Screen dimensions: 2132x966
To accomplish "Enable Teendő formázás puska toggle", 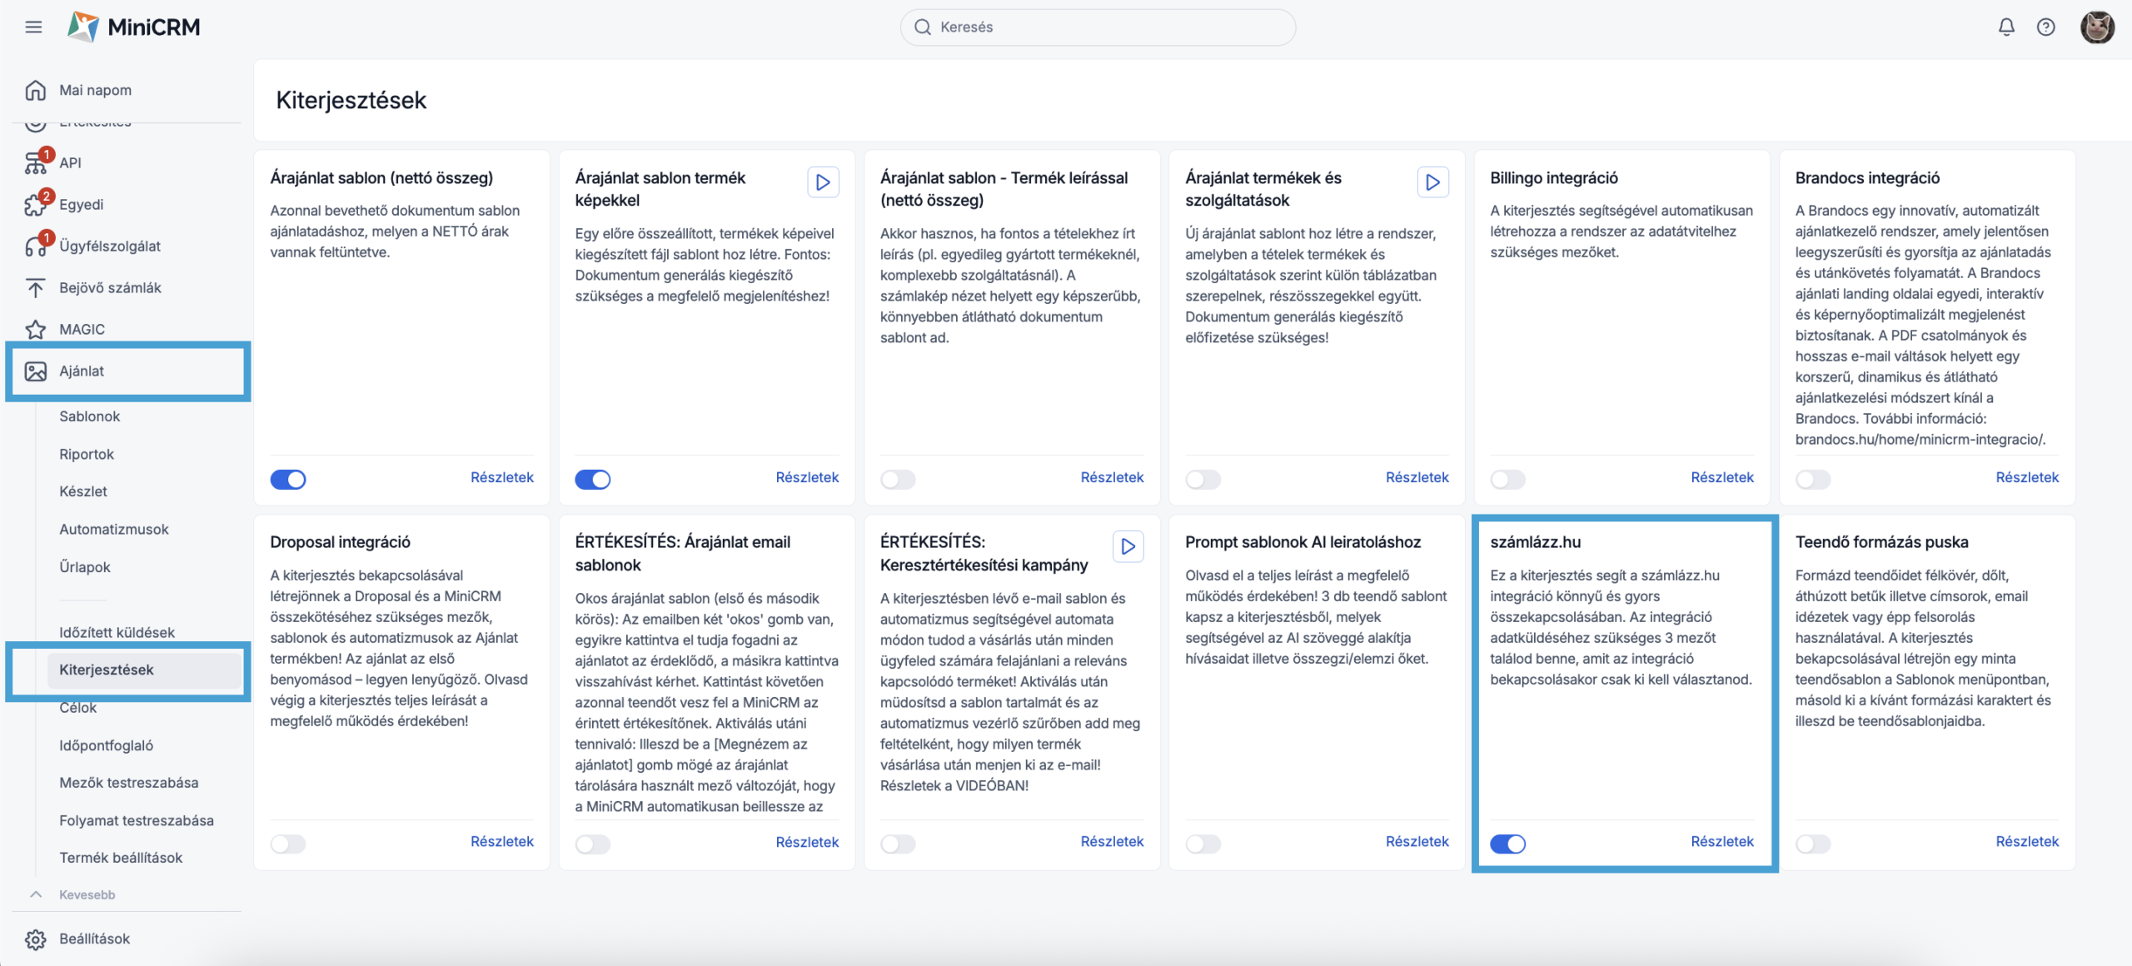I will tap(1813, 844).
